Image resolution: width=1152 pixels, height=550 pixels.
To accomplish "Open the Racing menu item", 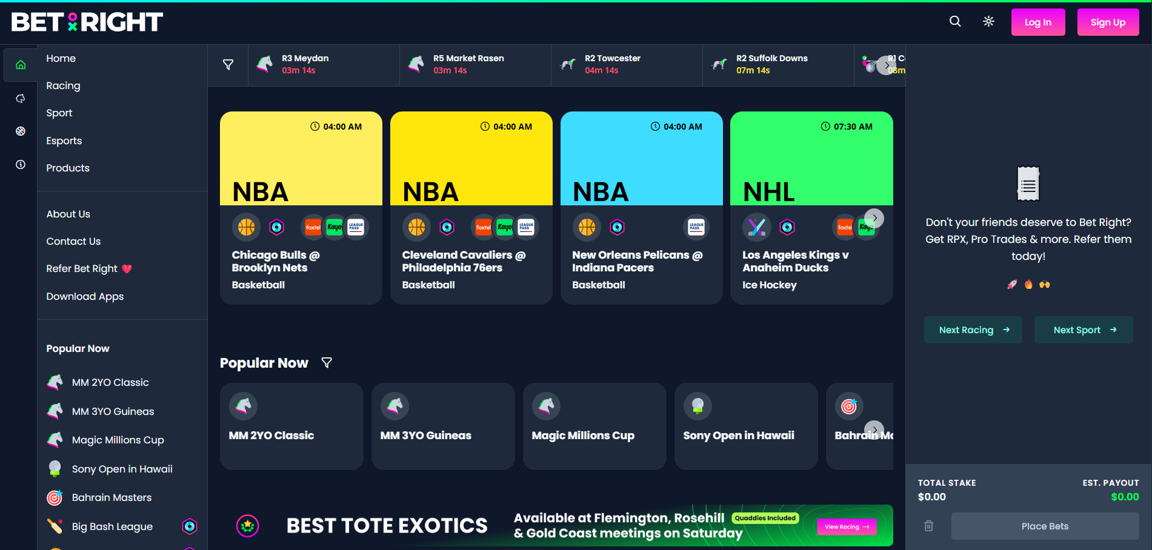I will pos(63,85).
